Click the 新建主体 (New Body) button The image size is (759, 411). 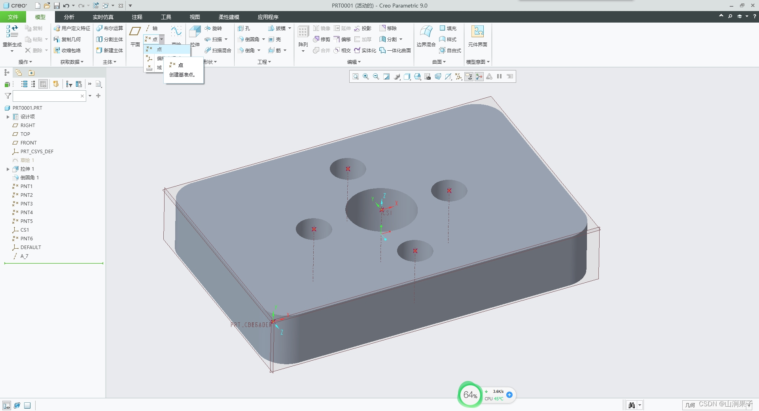(x=110, y=50)
